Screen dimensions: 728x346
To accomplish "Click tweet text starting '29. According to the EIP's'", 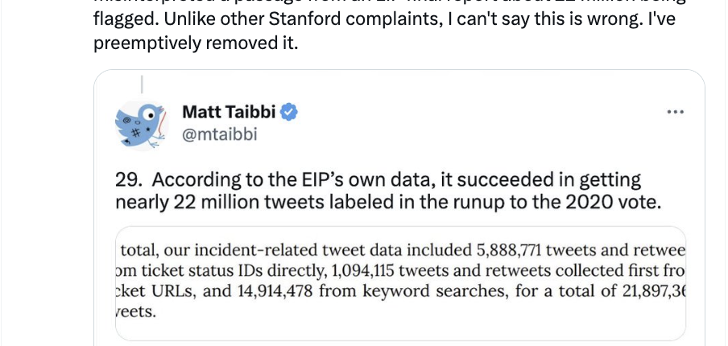I will point(387,191).
